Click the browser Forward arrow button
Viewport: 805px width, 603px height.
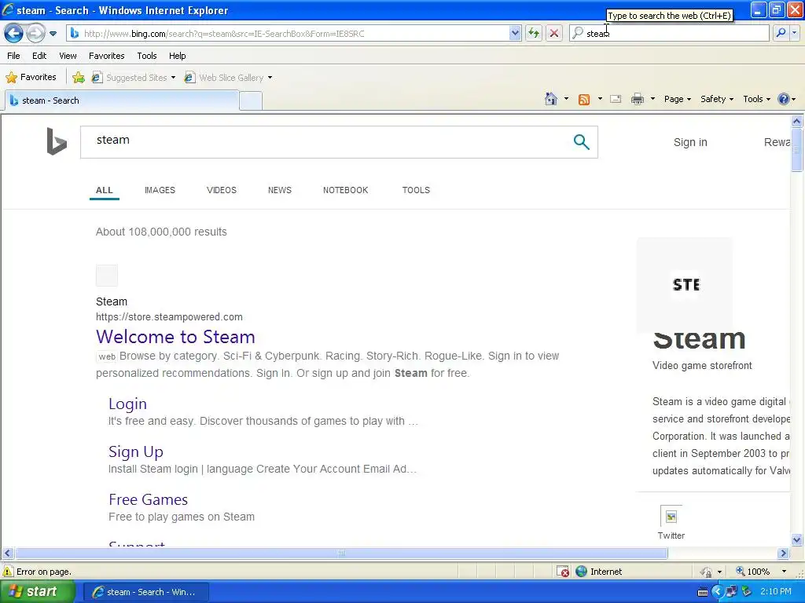tap(35, 34)
